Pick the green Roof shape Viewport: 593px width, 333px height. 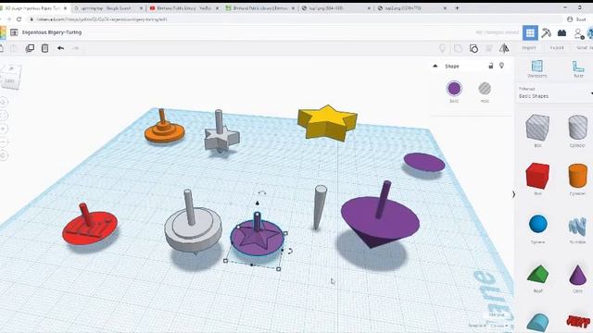coord(537,274)
